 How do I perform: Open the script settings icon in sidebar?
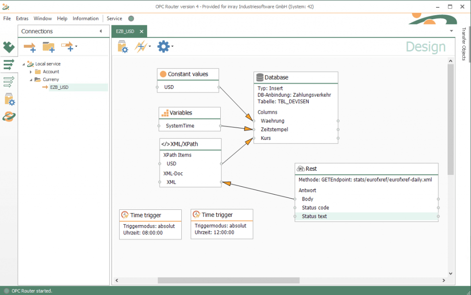click(x=9, y=99)
